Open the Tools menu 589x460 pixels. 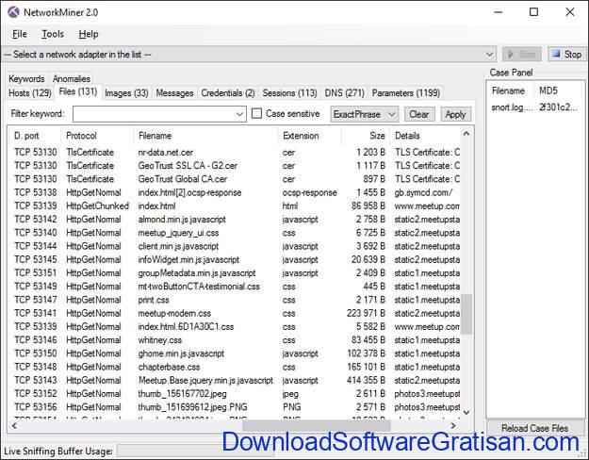pos(53,34)
